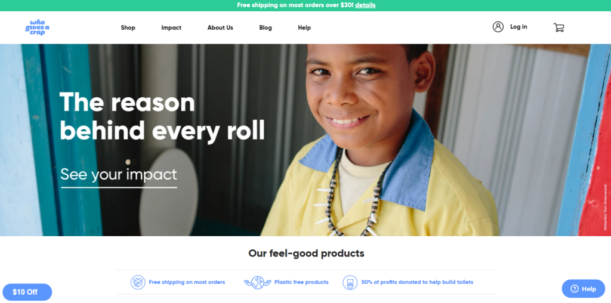Click the Who Gives A Crap logo
This screenshot has height=303, width=611.
38,27
